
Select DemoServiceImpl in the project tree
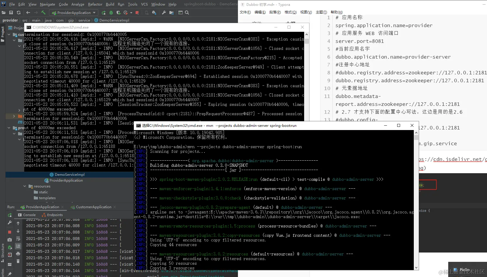69,175
